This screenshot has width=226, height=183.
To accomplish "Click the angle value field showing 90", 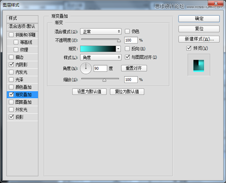I will (100, 68).
